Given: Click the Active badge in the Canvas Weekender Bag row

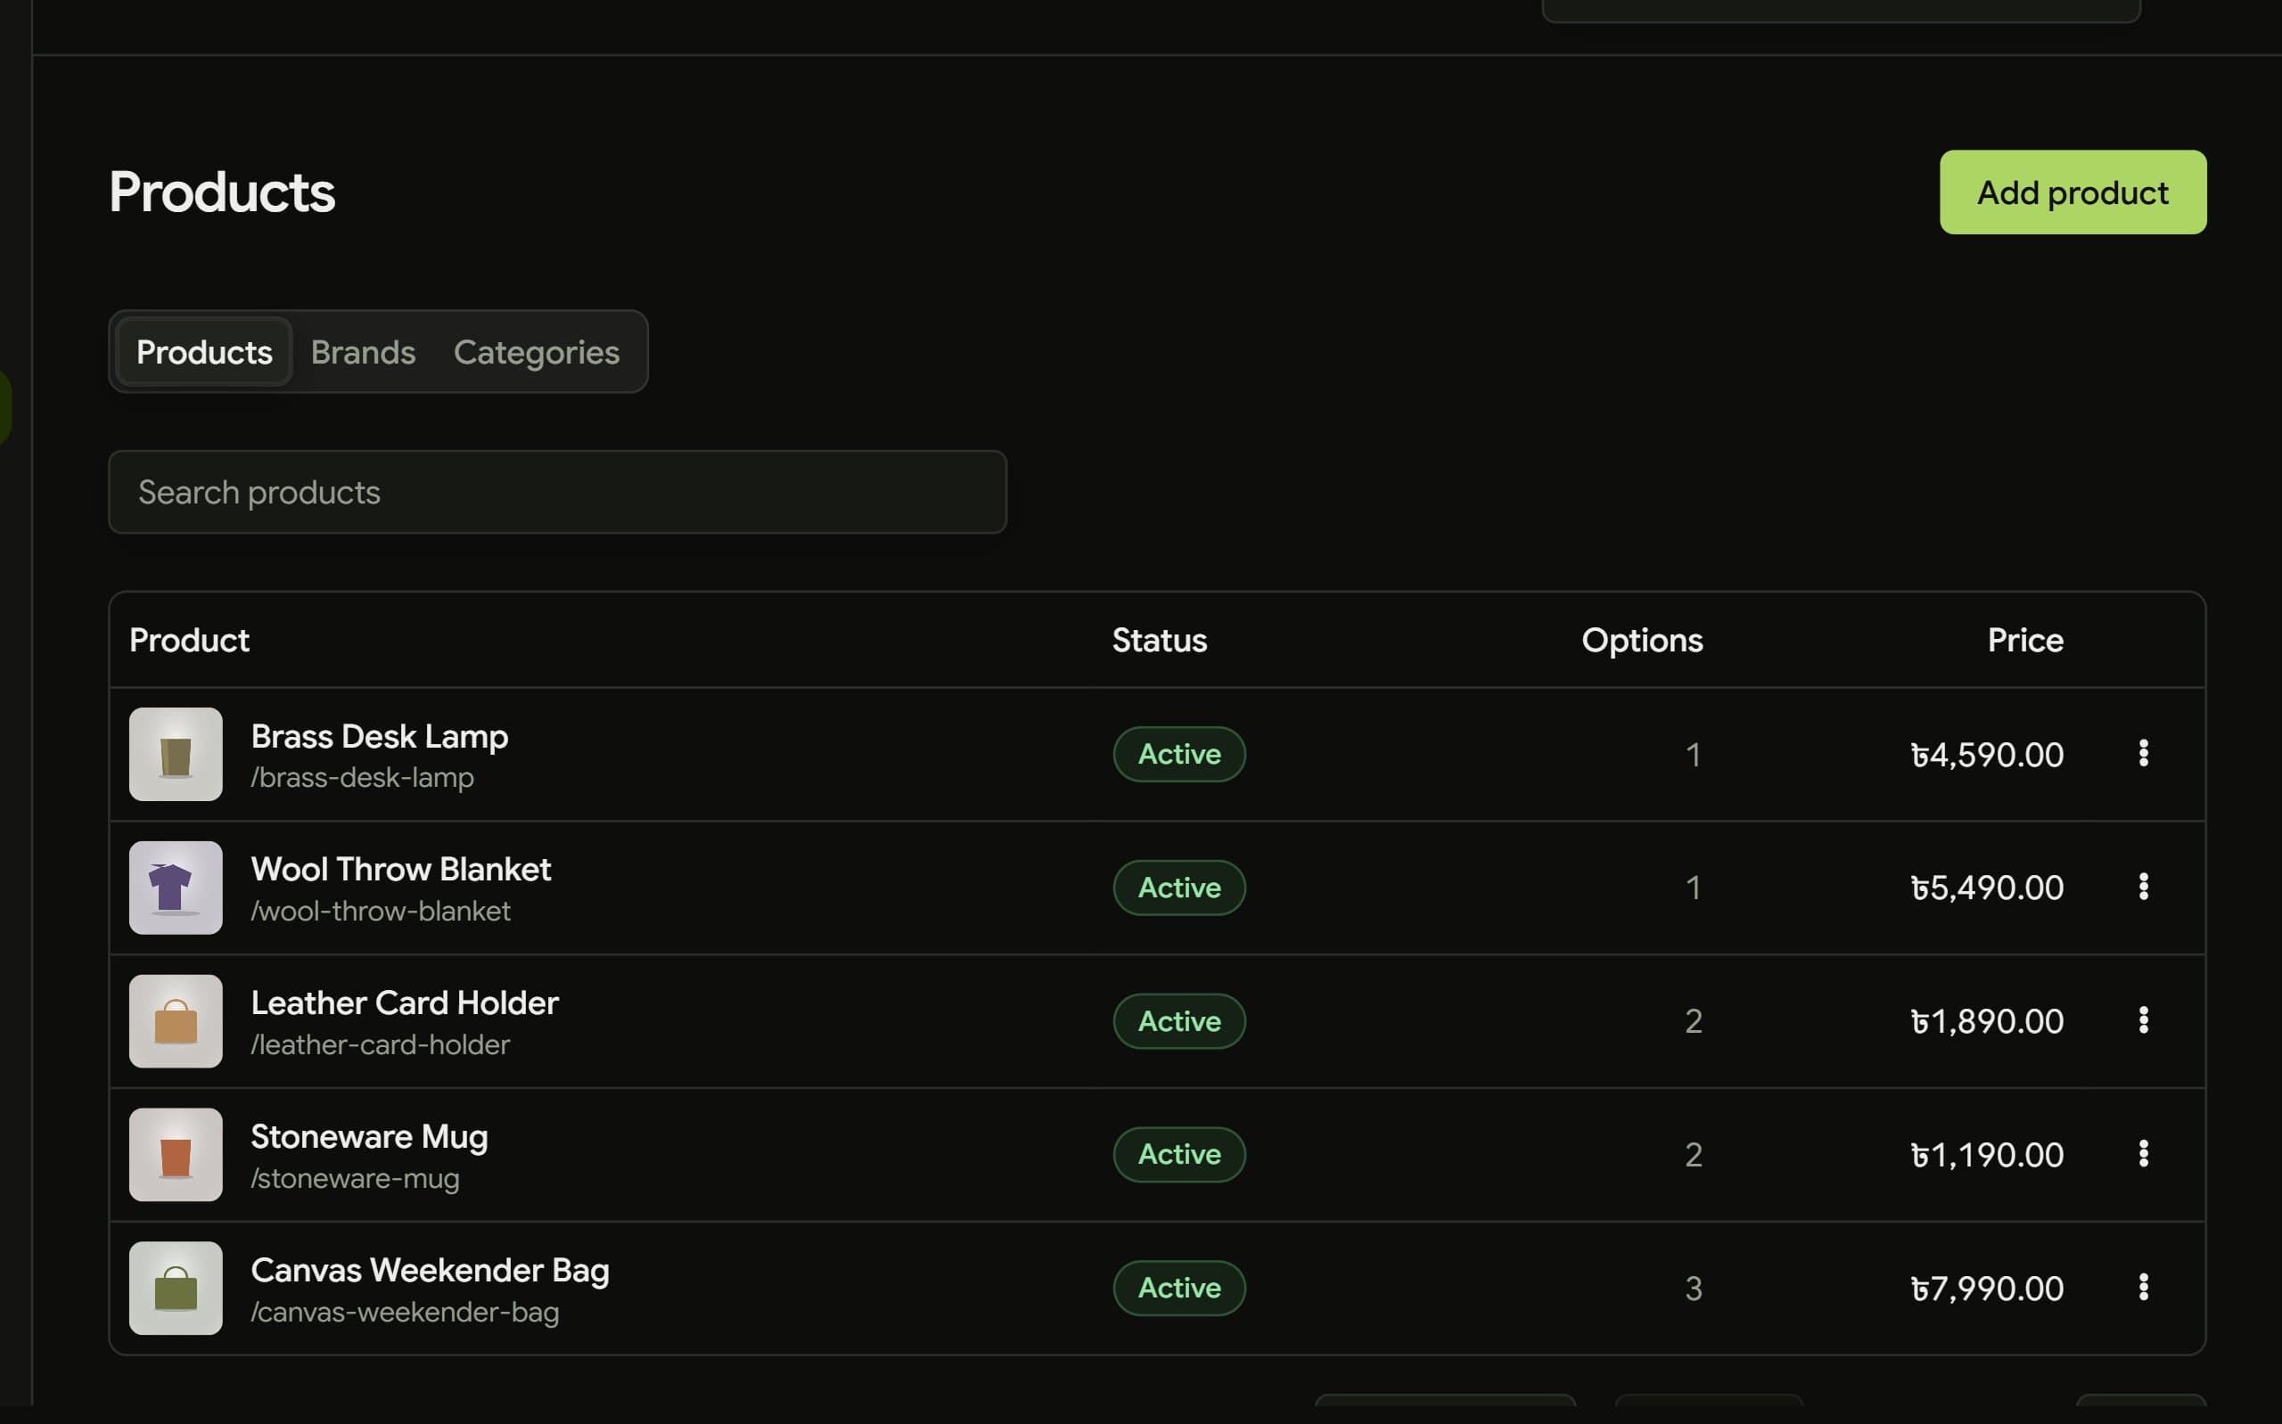Looking at the screenshot, I should pos(1179,1289).
